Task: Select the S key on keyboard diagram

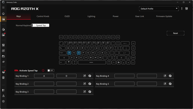Action: 74,53
